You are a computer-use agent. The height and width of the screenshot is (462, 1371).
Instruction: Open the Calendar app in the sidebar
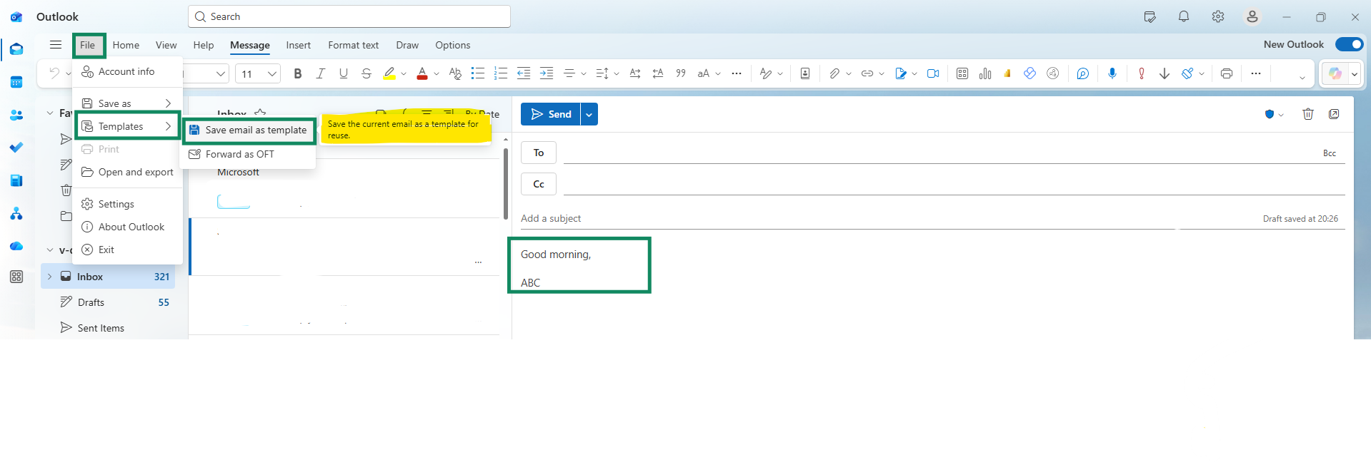(x=16, y=82)
